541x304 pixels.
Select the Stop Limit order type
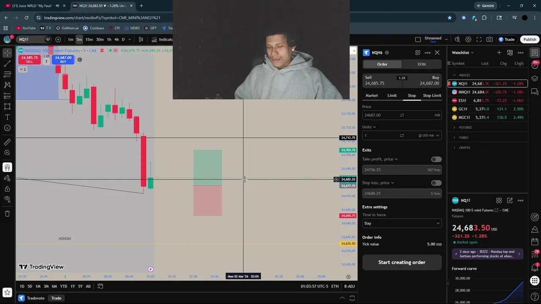tap(432, 95)
